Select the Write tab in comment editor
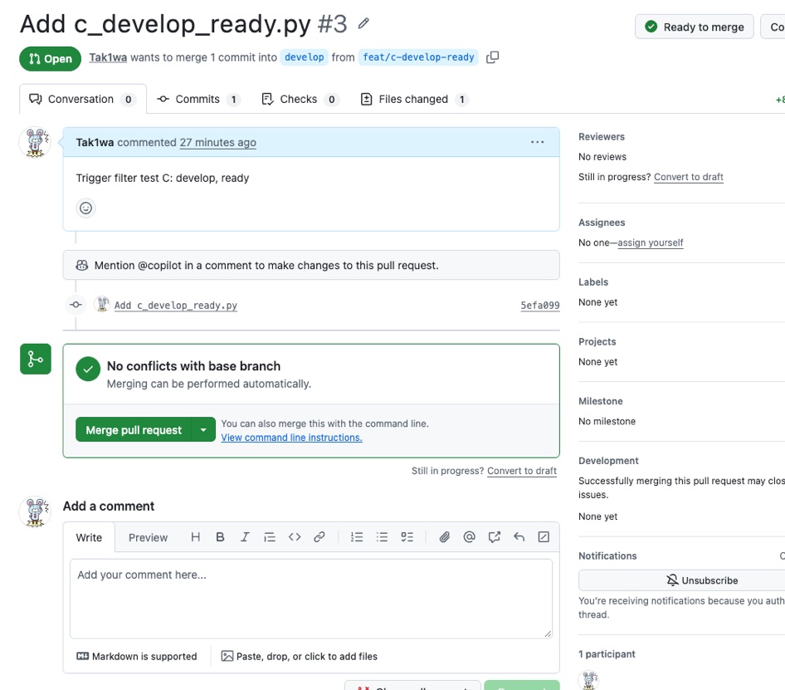Screen dimensions: 785x690 [89, 538]
